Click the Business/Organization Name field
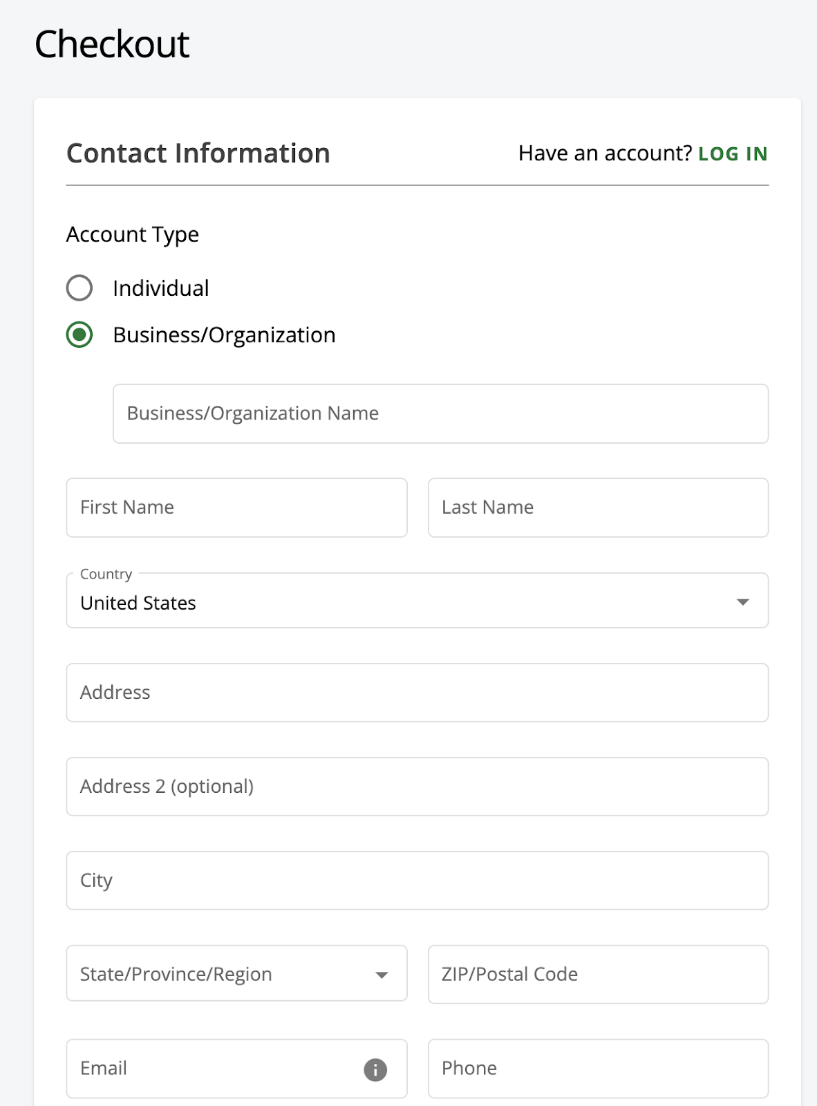This screenshot has width=817, height=1106. pyautogui.click(x=440, y=413)
